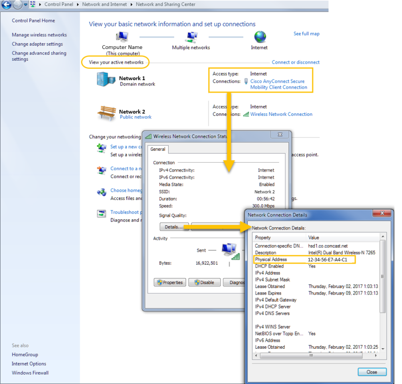Screen dimensions: 402x384
Task: Expand breadcrumb arrow after Network and Internet
Action: click(132, 4)
